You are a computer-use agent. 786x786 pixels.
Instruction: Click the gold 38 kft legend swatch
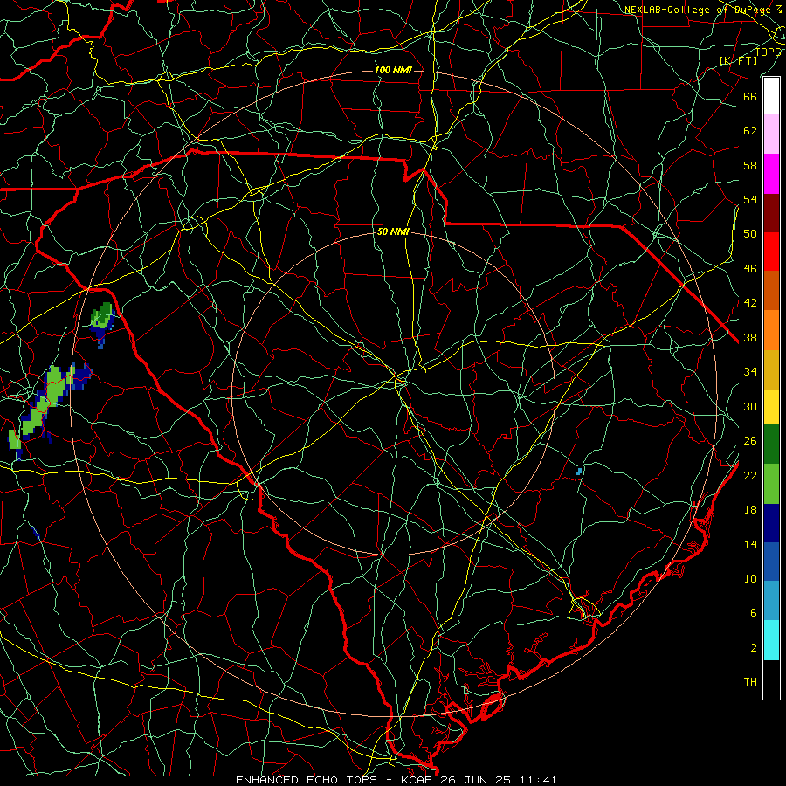click(x=771, y=369)
